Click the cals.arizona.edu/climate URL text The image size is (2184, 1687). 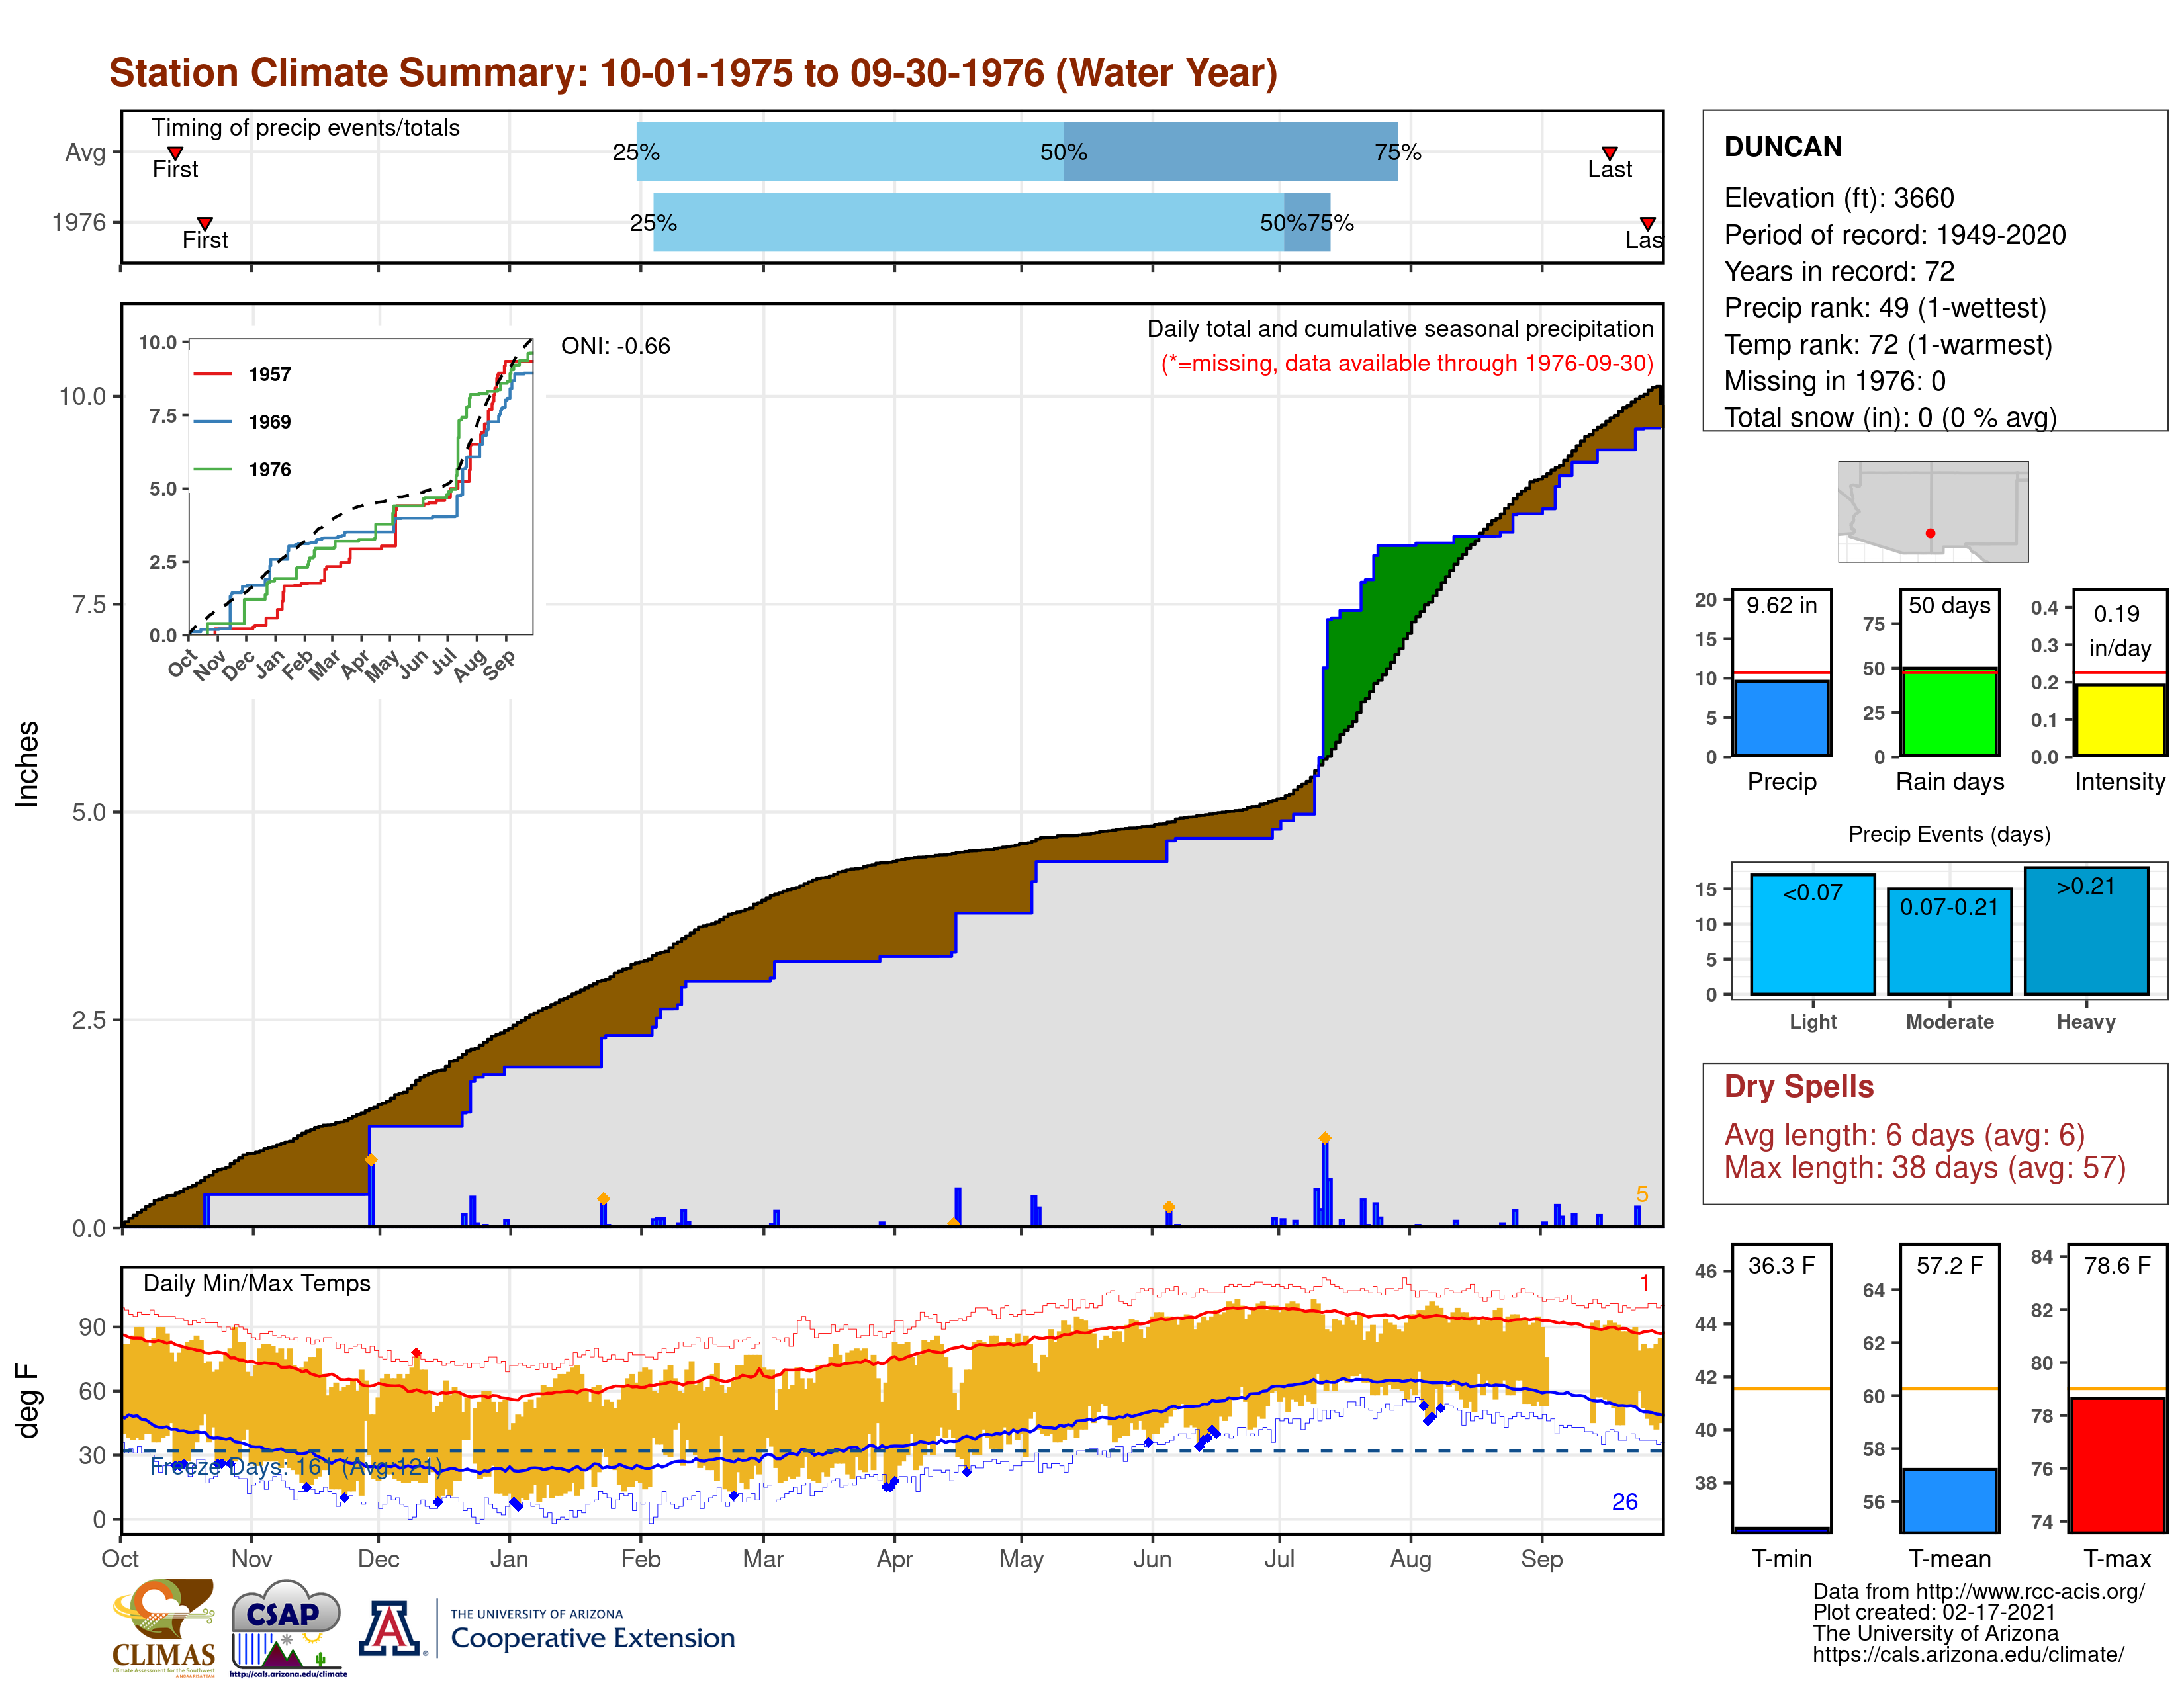1967,1655
